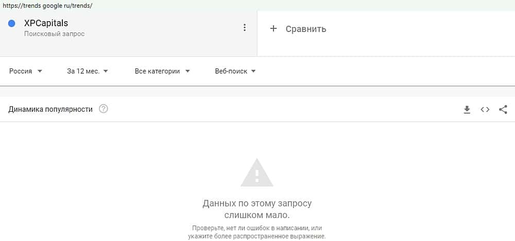The height and width of the screenshot is (241, 515).
Task: Click the Проверьте, нет ли ошибок hint text
Action: (x=257, y=232)
